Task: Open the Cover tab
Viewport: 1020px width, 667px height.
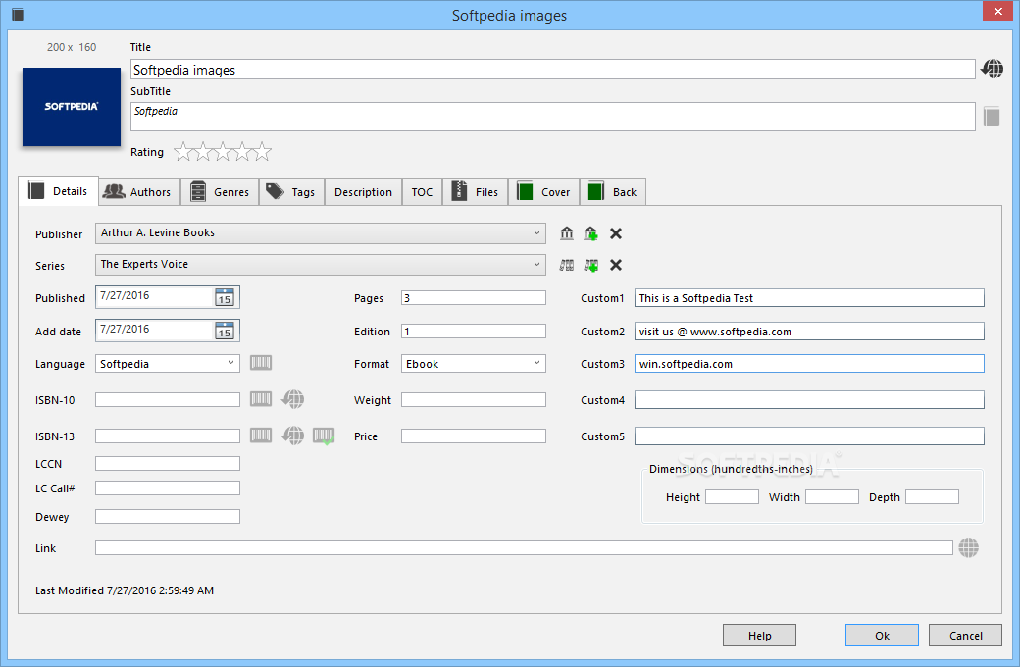Action: click(x=543, y=192)
